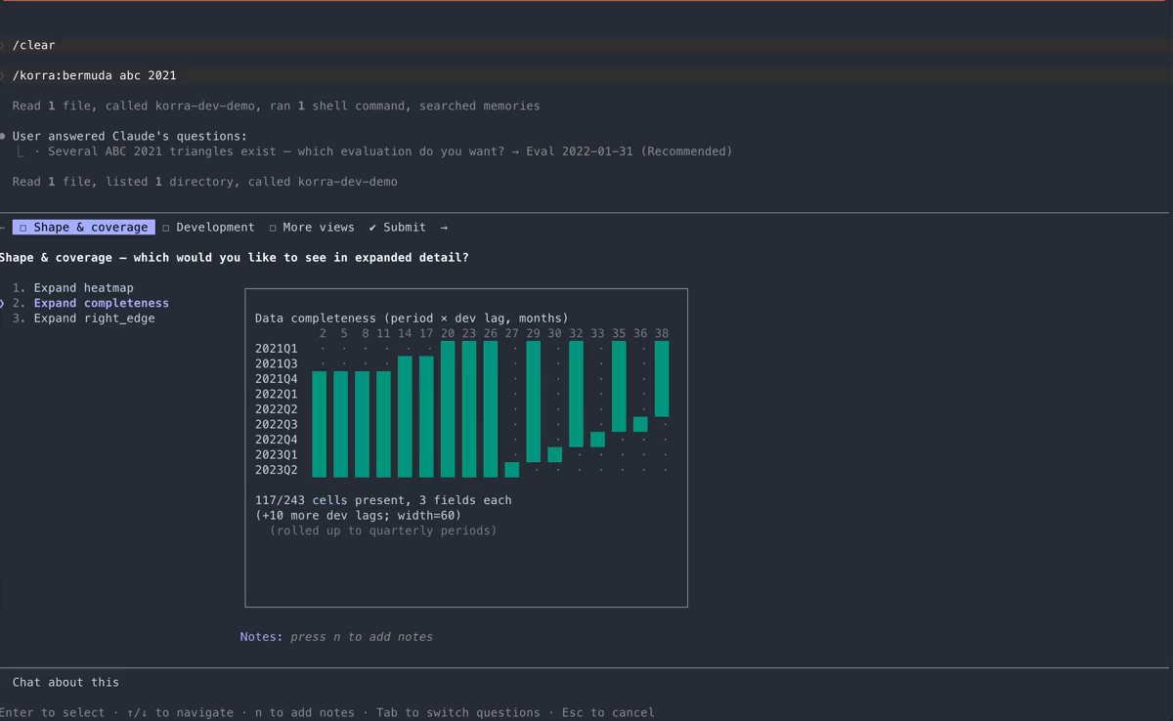Click the dev lag 35 column bar

(619, 386)
